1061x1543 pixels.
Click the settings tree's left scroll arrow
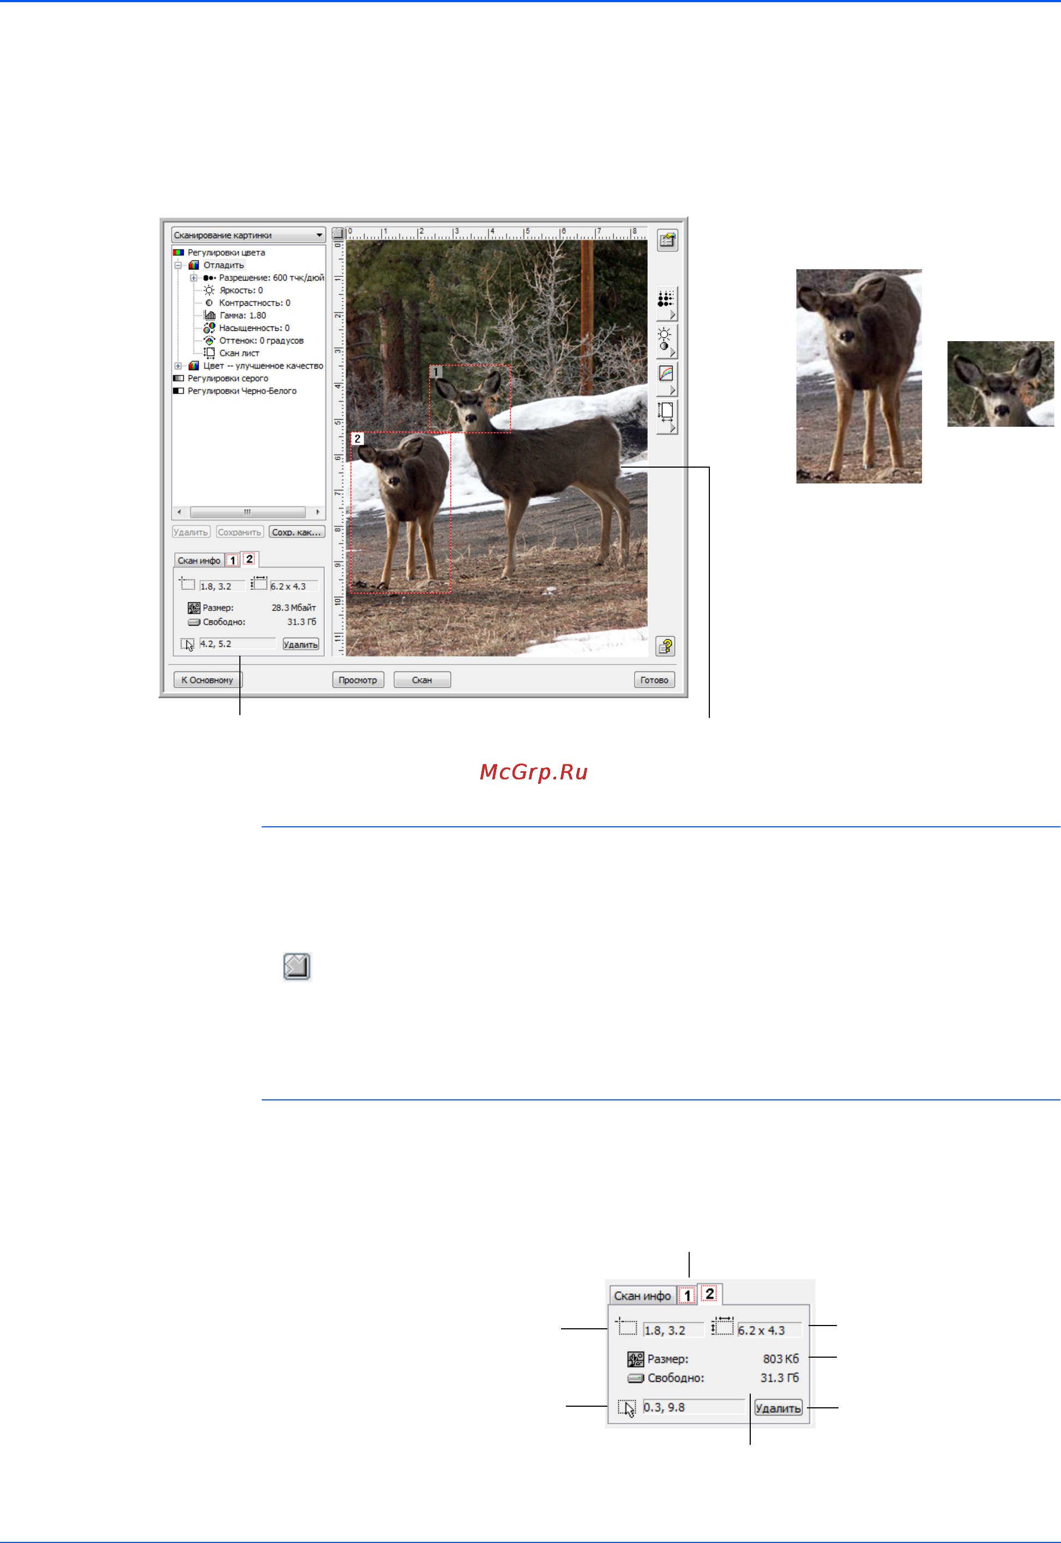(179, 512)
